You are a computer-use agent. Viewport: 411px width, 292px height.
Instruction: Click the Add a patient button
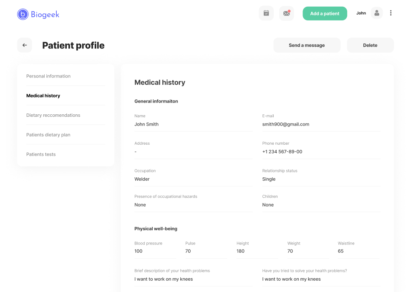click(325, 13)
